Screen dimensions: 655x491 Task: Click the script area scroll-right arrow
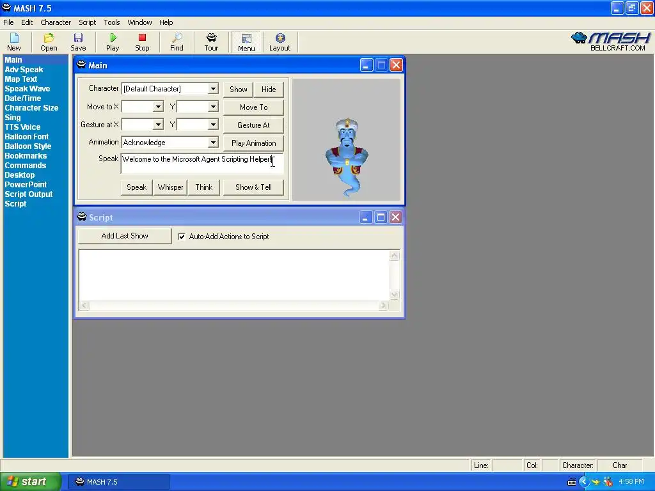coord(383,305)
